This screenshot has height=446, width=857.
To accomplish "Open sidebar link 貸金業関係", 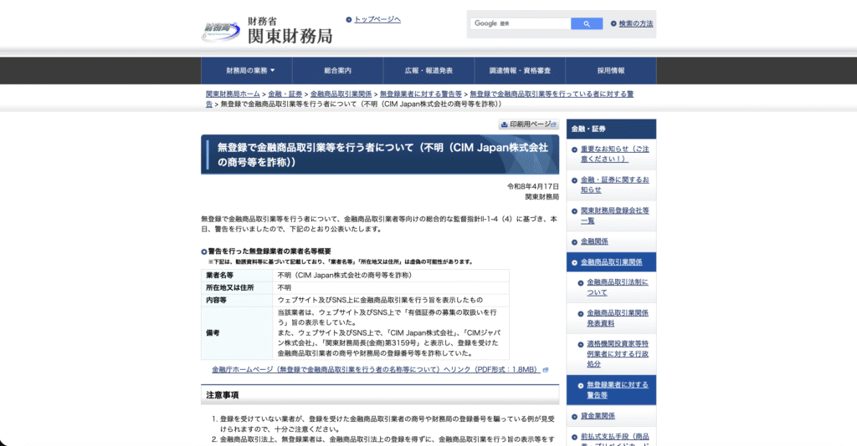I will 598,416.
